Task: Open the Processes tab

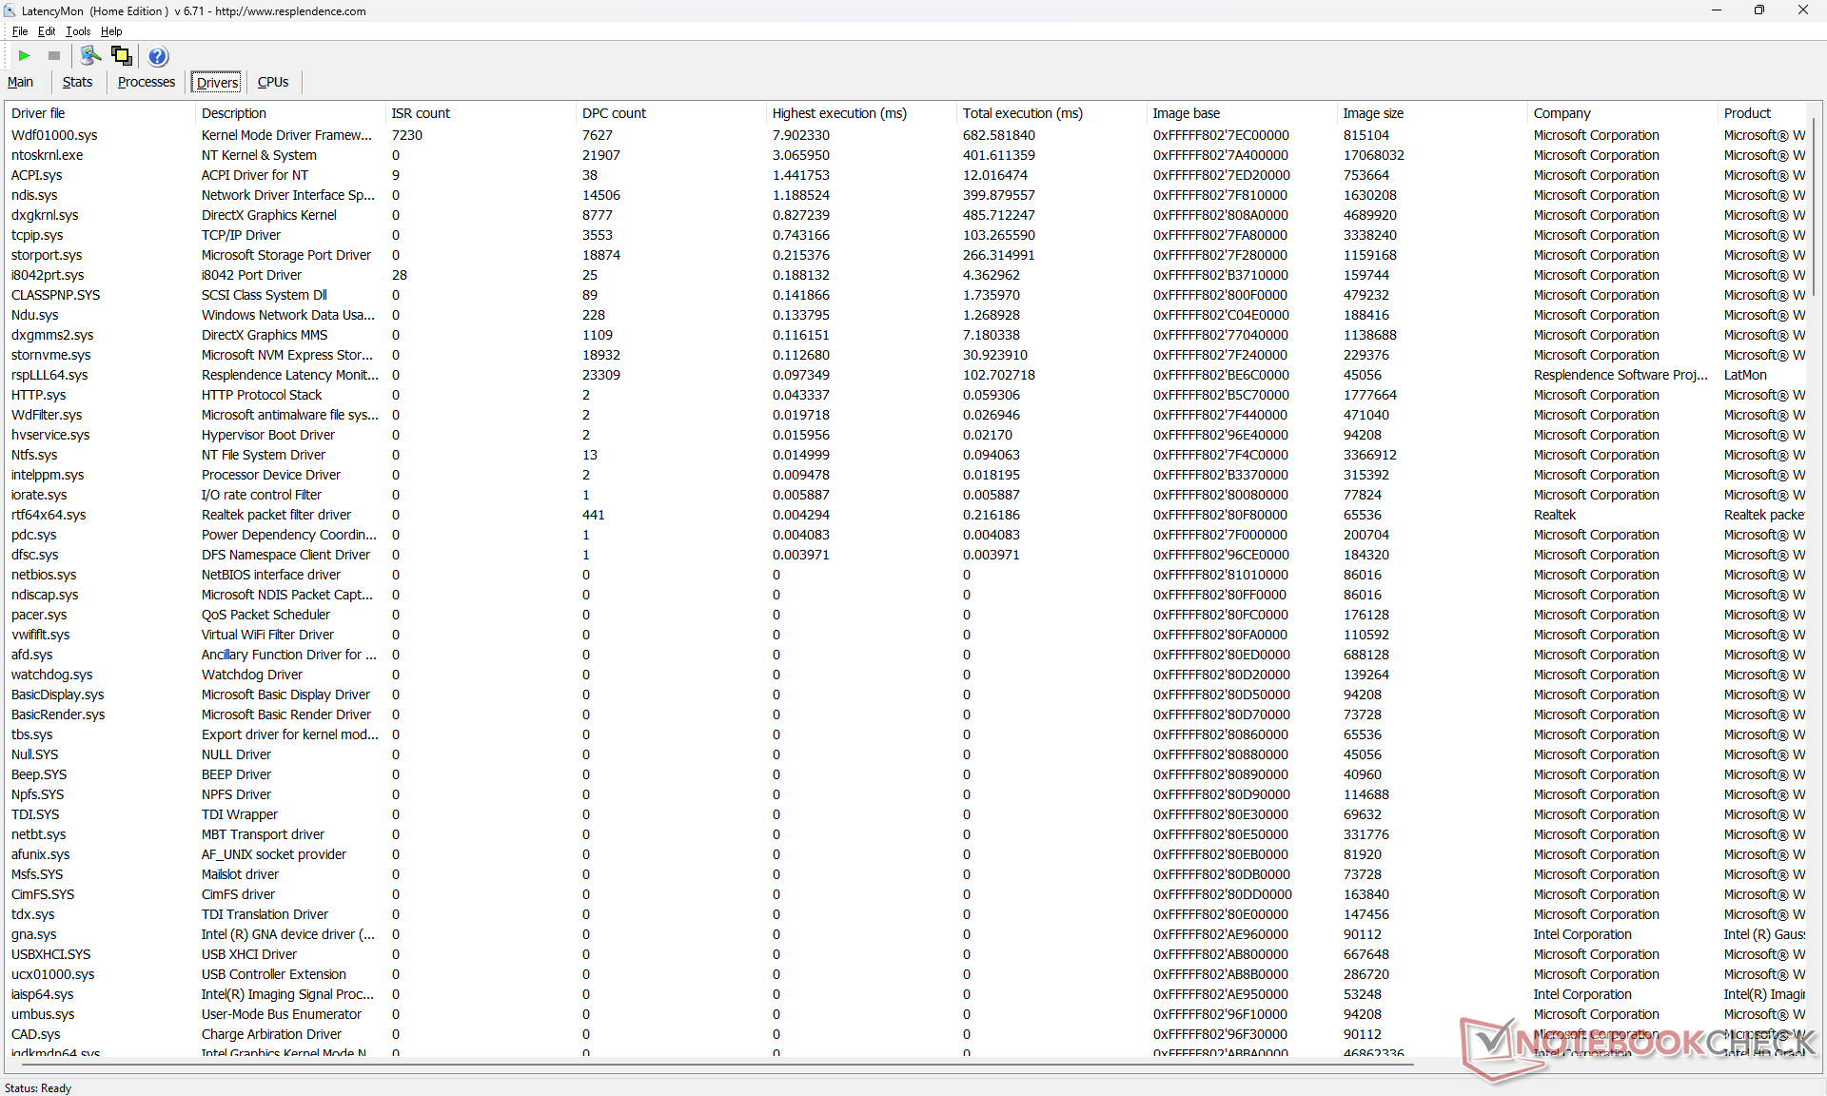Action: (146, 83)
